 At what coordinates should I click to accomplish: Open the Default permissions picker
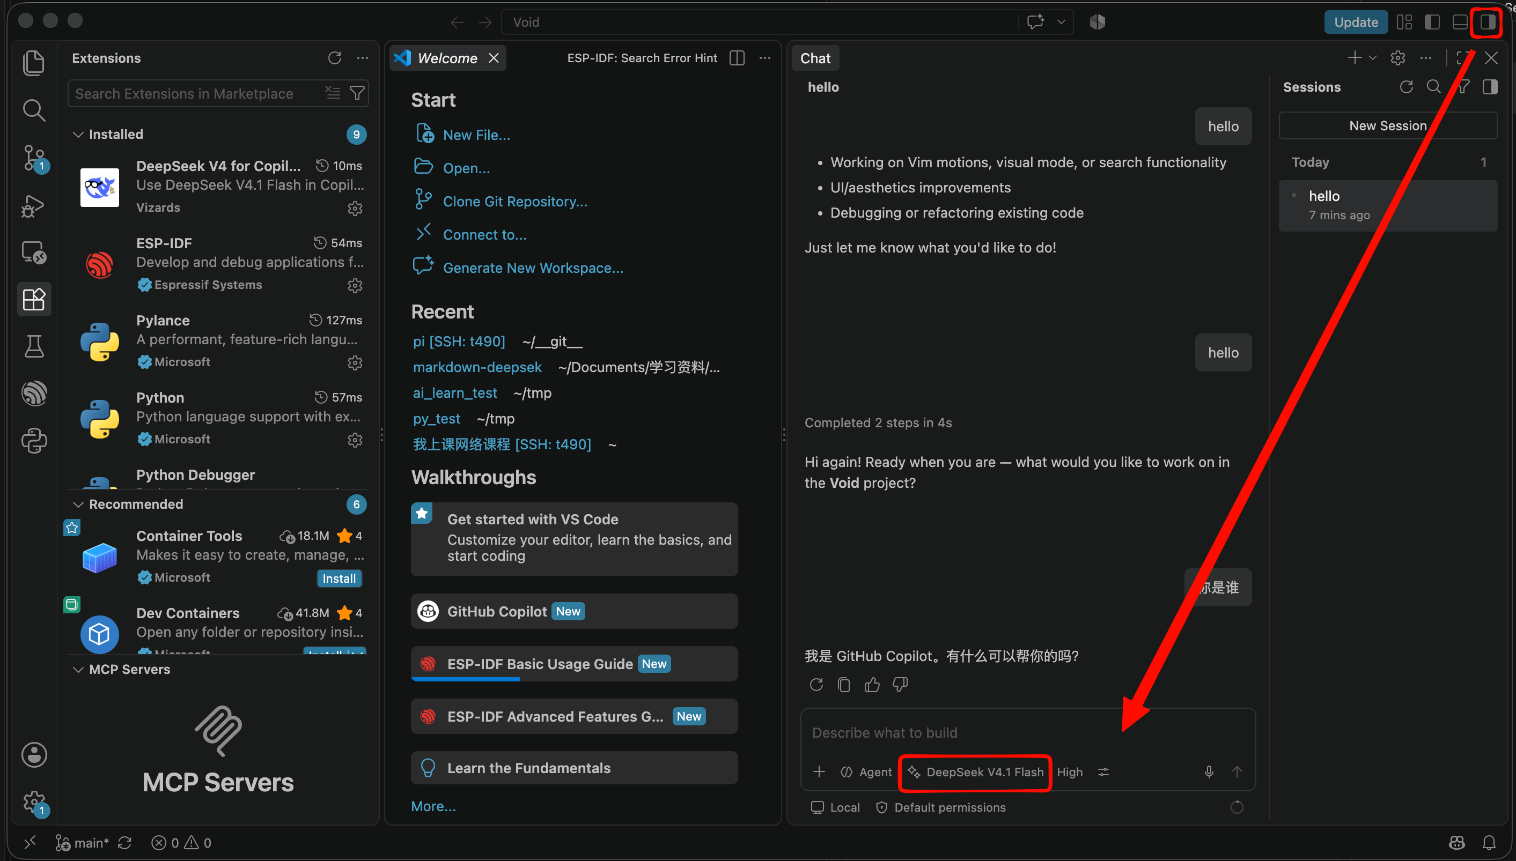click(x=941, y=807)
